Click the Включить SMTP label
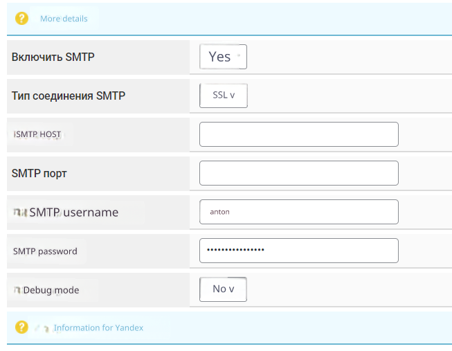Viewport: 452px width, 351px height. point(53,57)
